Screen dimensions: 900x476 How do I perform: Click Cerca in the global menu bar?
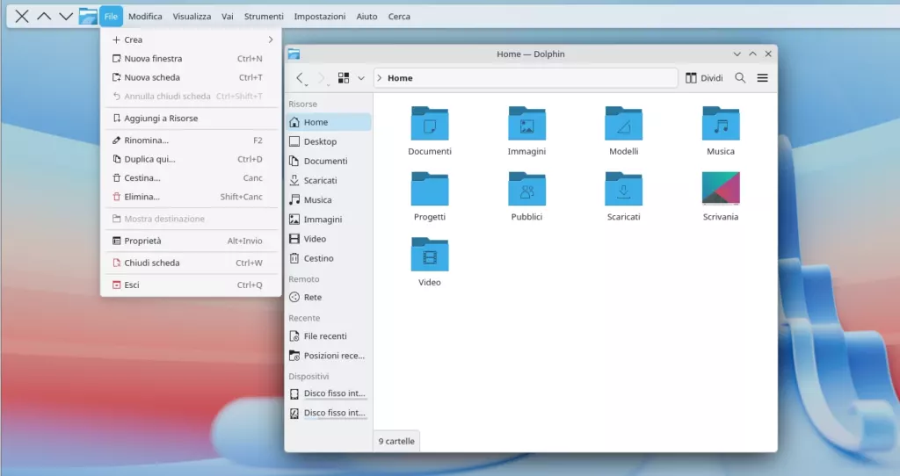[x=399, y=17]
